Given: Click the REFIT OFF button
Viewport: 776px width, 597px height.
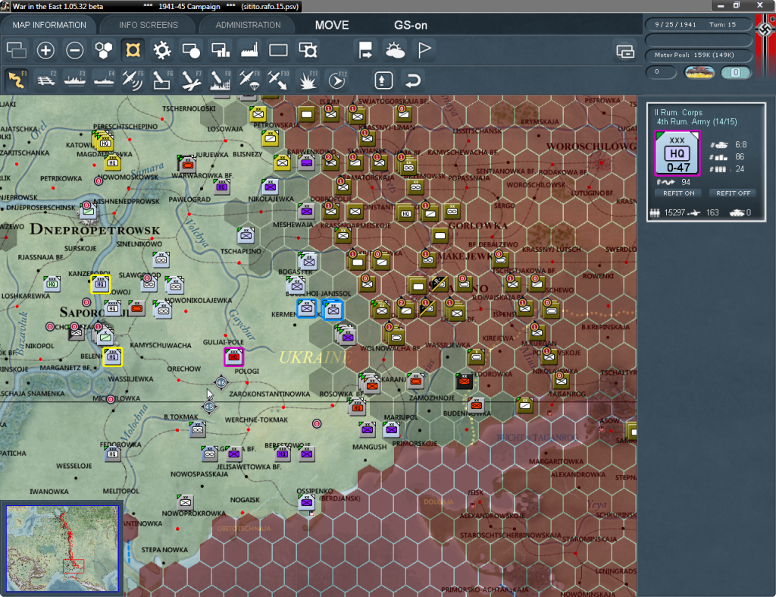Looking at the screenshot, I should point(733,193).
